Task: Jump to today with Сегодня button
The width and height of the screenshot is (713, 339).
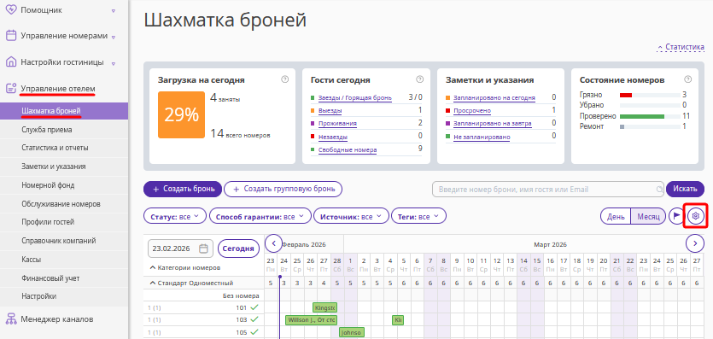Action: point(239,248)
